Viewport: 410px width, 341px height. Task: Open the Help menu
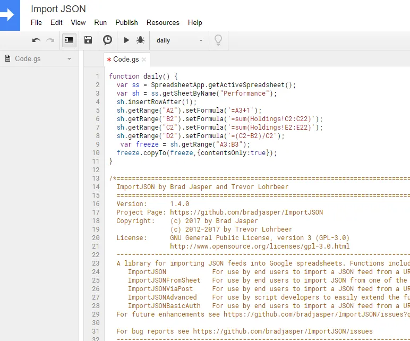click(x=195, y=22)
